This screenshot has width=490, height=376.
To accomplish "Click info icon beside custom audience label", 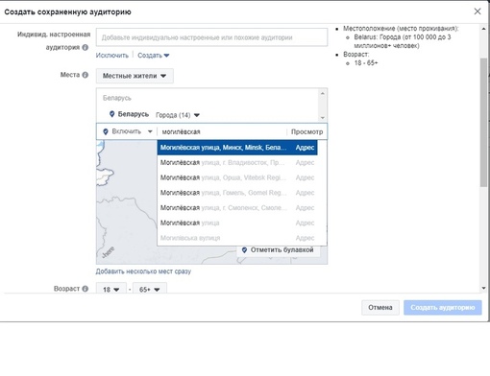I will coord(85,47).
